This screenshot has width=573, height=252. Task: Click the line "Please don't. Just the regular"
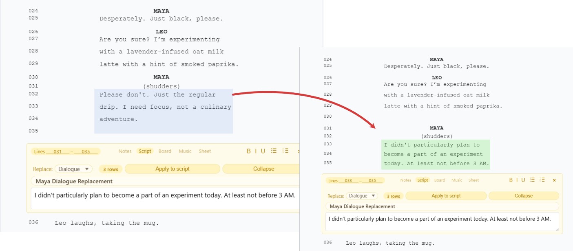[x=157, y=95]
